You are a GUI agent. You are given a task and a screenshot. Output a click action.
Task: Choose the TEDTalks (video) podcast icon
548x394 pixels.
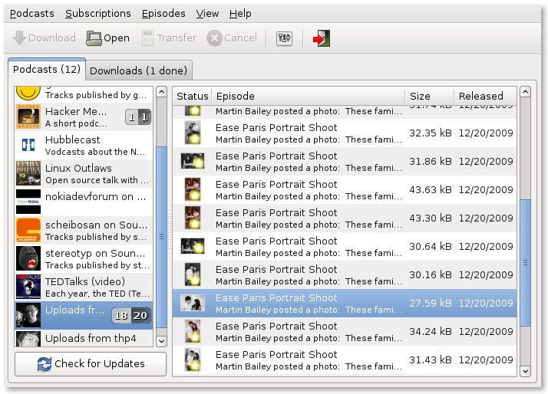(x=28, y=287)
